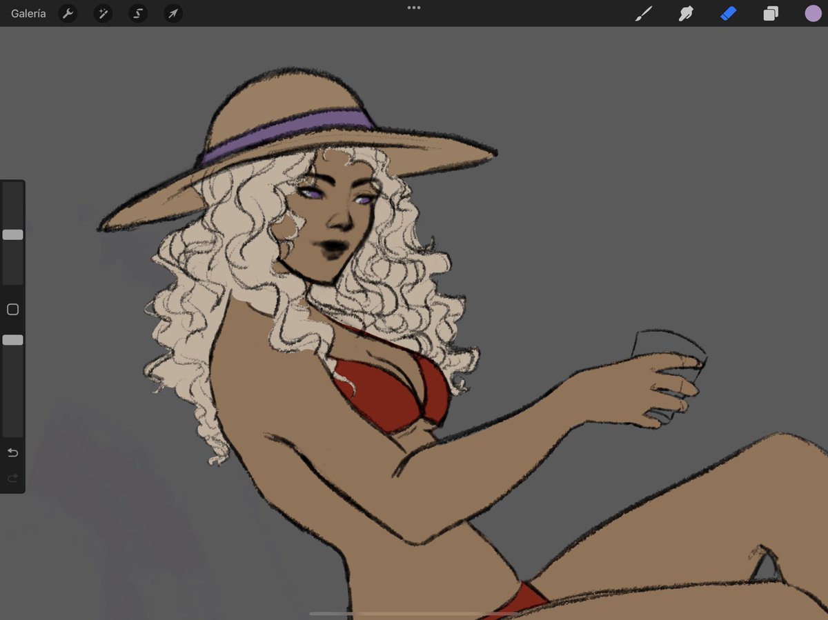Tap the dimmed Redo arrow in the sidebar

pyautogui.click(x=12, y=478)
